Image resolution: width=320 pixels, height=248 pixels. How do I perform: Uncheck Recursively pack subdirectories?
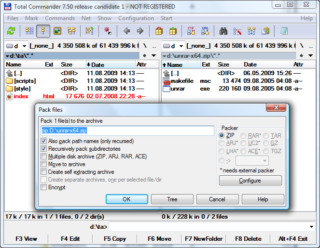click(44, 149)
